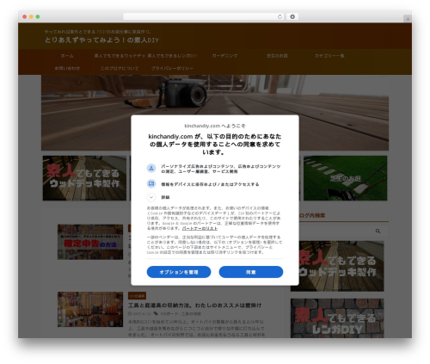Open the パートナーのリスト link
Screen dimensions: 430x364
[x=200, y=228]
